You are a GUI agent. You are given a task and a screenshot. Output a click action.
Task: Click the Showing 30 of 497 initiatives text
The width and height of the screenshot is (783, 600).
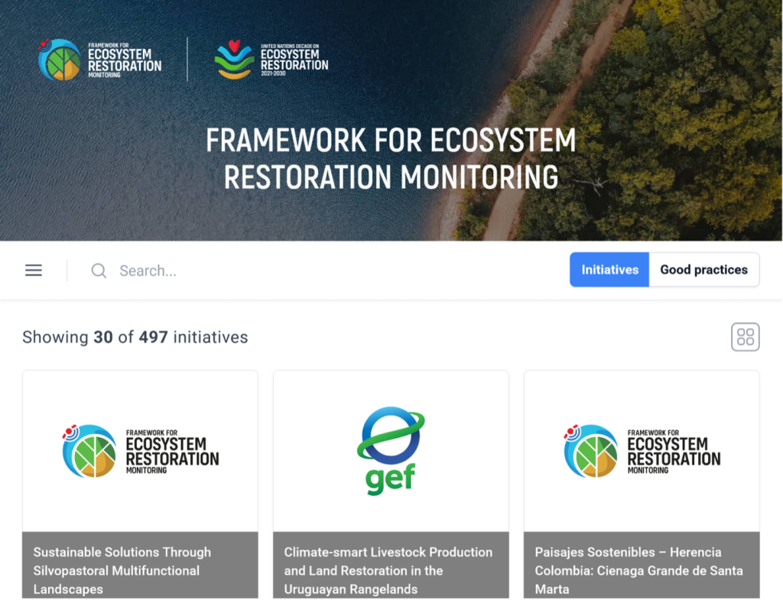[135, 337]
